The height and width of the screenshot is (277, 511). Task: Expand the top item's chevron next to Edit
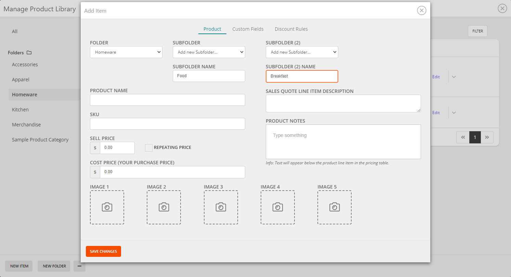point(454,77)
